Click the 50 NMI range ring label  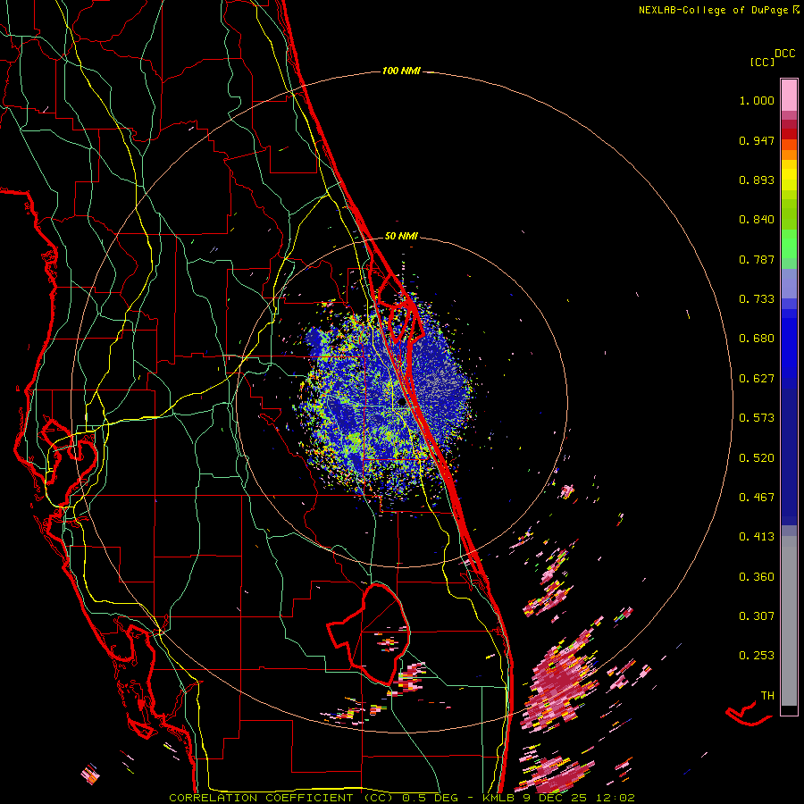pos(401,236)
